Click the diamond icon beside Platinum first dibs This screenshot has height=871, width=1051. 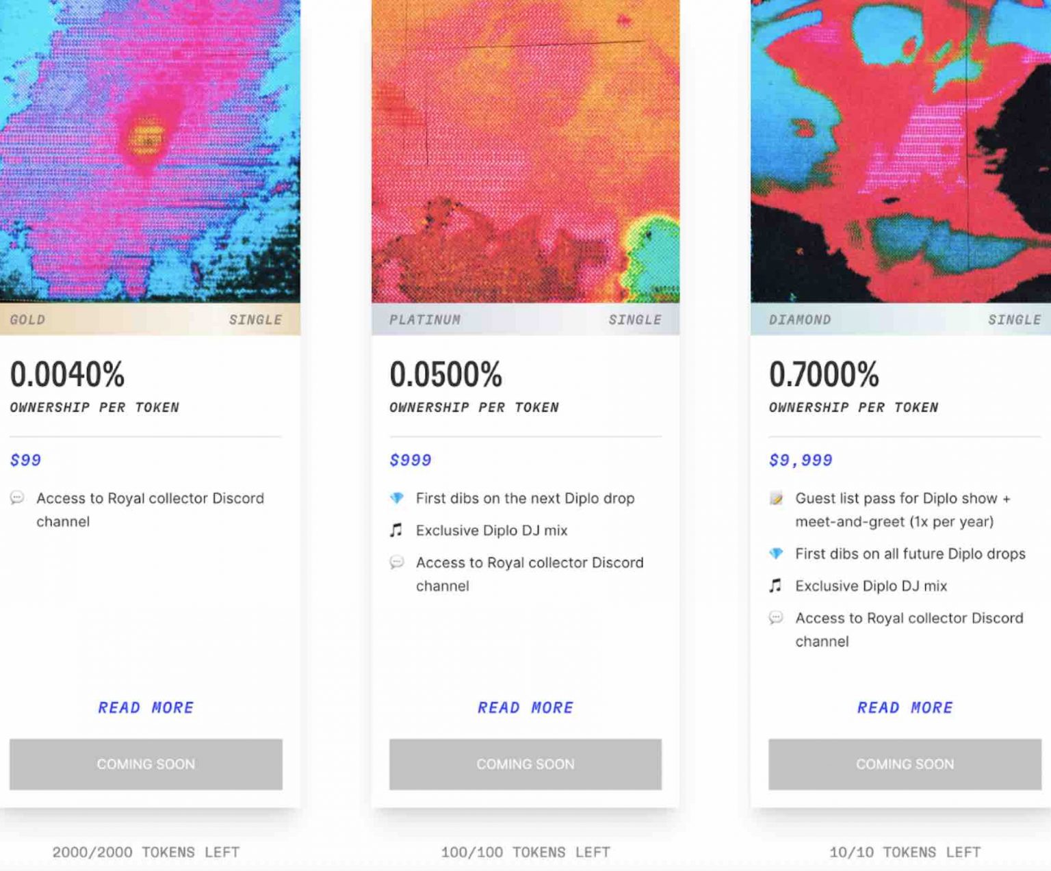click(396, 498)
